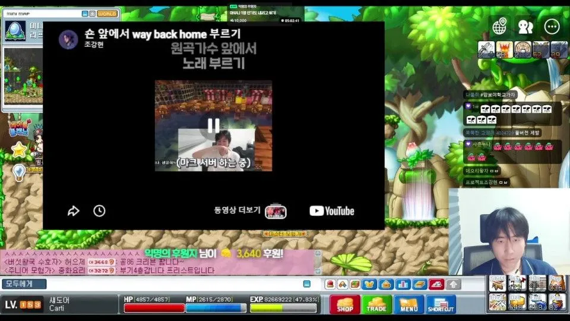Click the 데오티왕자 stream chat message
The width and height of the screenshot is (570, 321).
tap(482, 171)
